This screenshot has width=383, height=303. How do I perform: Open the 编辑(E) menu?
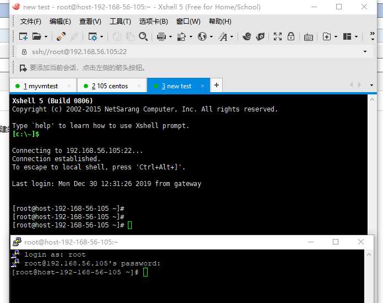(60, 22)
